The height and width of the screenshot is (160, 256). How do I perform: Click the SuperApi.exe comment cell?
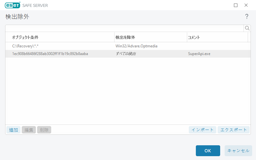(x=199, y=54)
